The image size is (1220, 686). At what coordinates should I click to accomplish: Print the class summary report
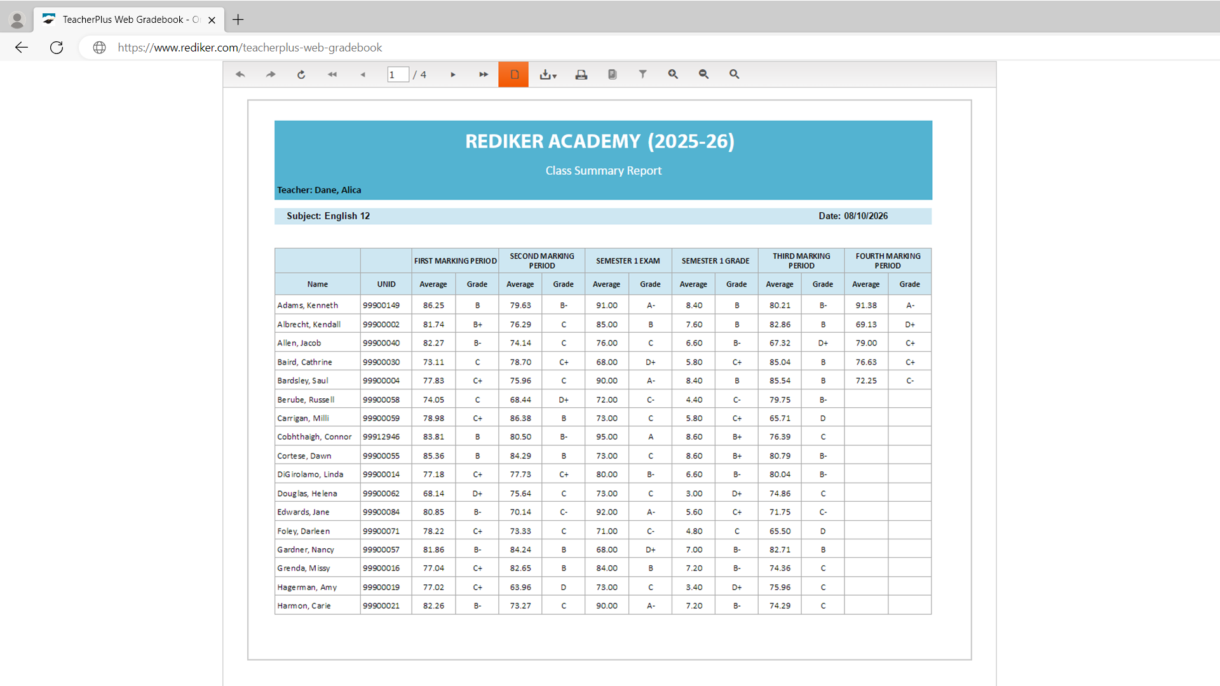[581, 74]
